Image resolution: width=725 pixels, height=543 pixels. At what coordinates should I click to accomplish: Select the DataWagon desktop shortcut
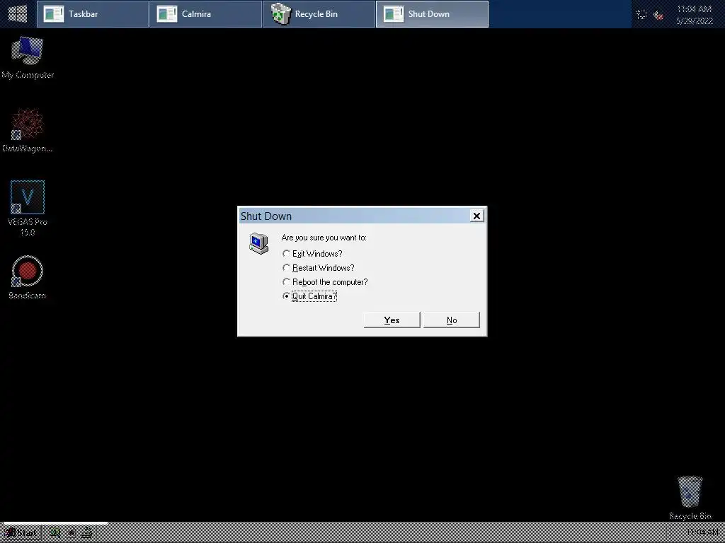28,130
